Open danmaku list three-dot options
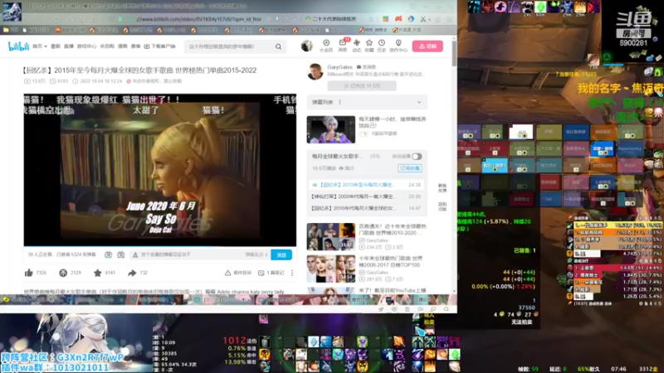This screenshot has width=664, height=373. click(x=340, y=102)
